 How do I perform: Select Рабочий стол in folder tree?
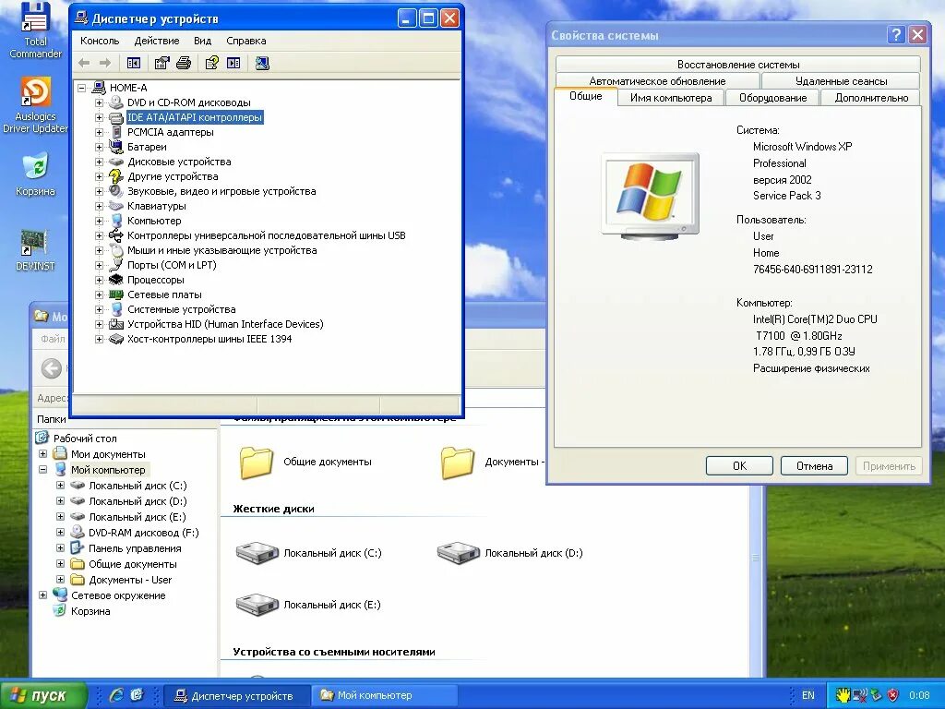[x=85, y=439]
